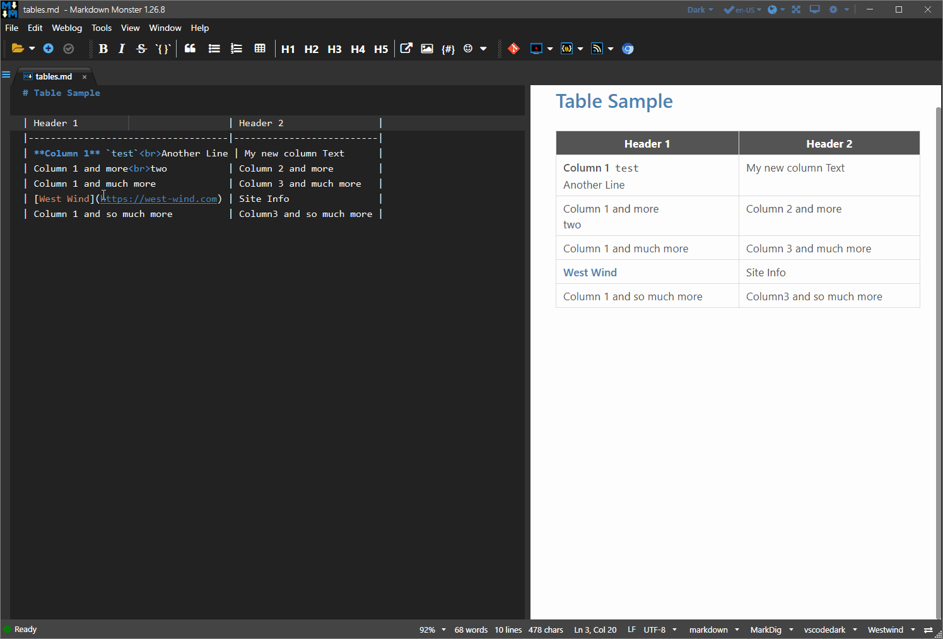Click the west-wind.com URL in editor
The height and width of the screenshot is (639, 943).
[159, 199]
